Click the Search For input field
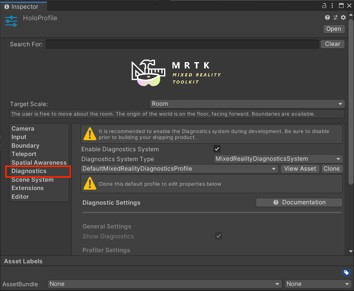 182,44
